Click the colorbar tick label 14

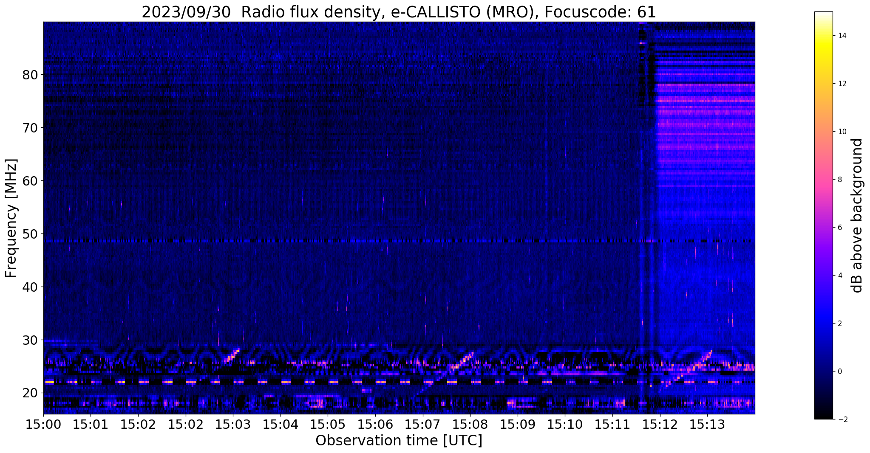point(842,36)
